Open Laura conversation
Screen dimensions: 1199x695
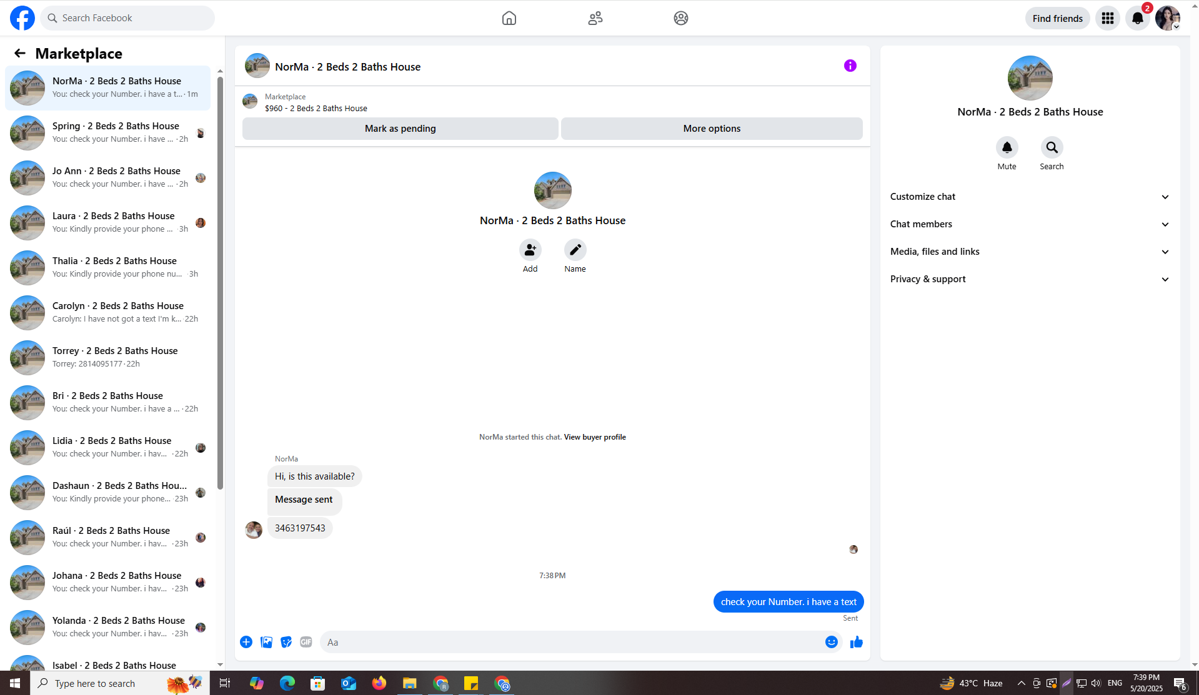click(107, 222)
